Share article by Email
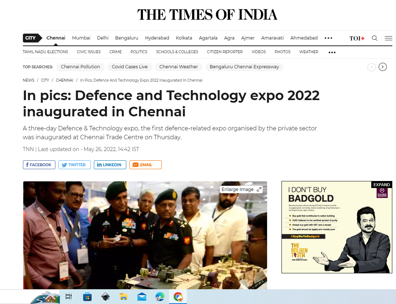Image resolution: width=396 pixels, height=304 pixels. coord(145,165)
